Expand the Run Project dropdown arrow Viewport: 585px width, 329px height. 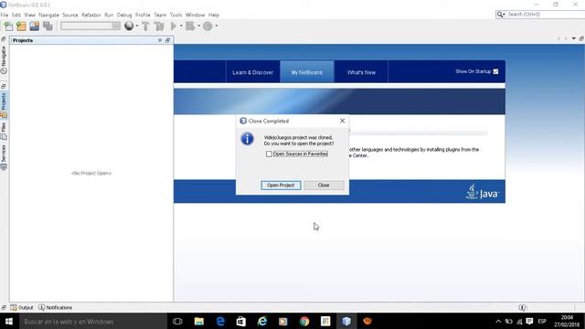[x=181, y=27]
